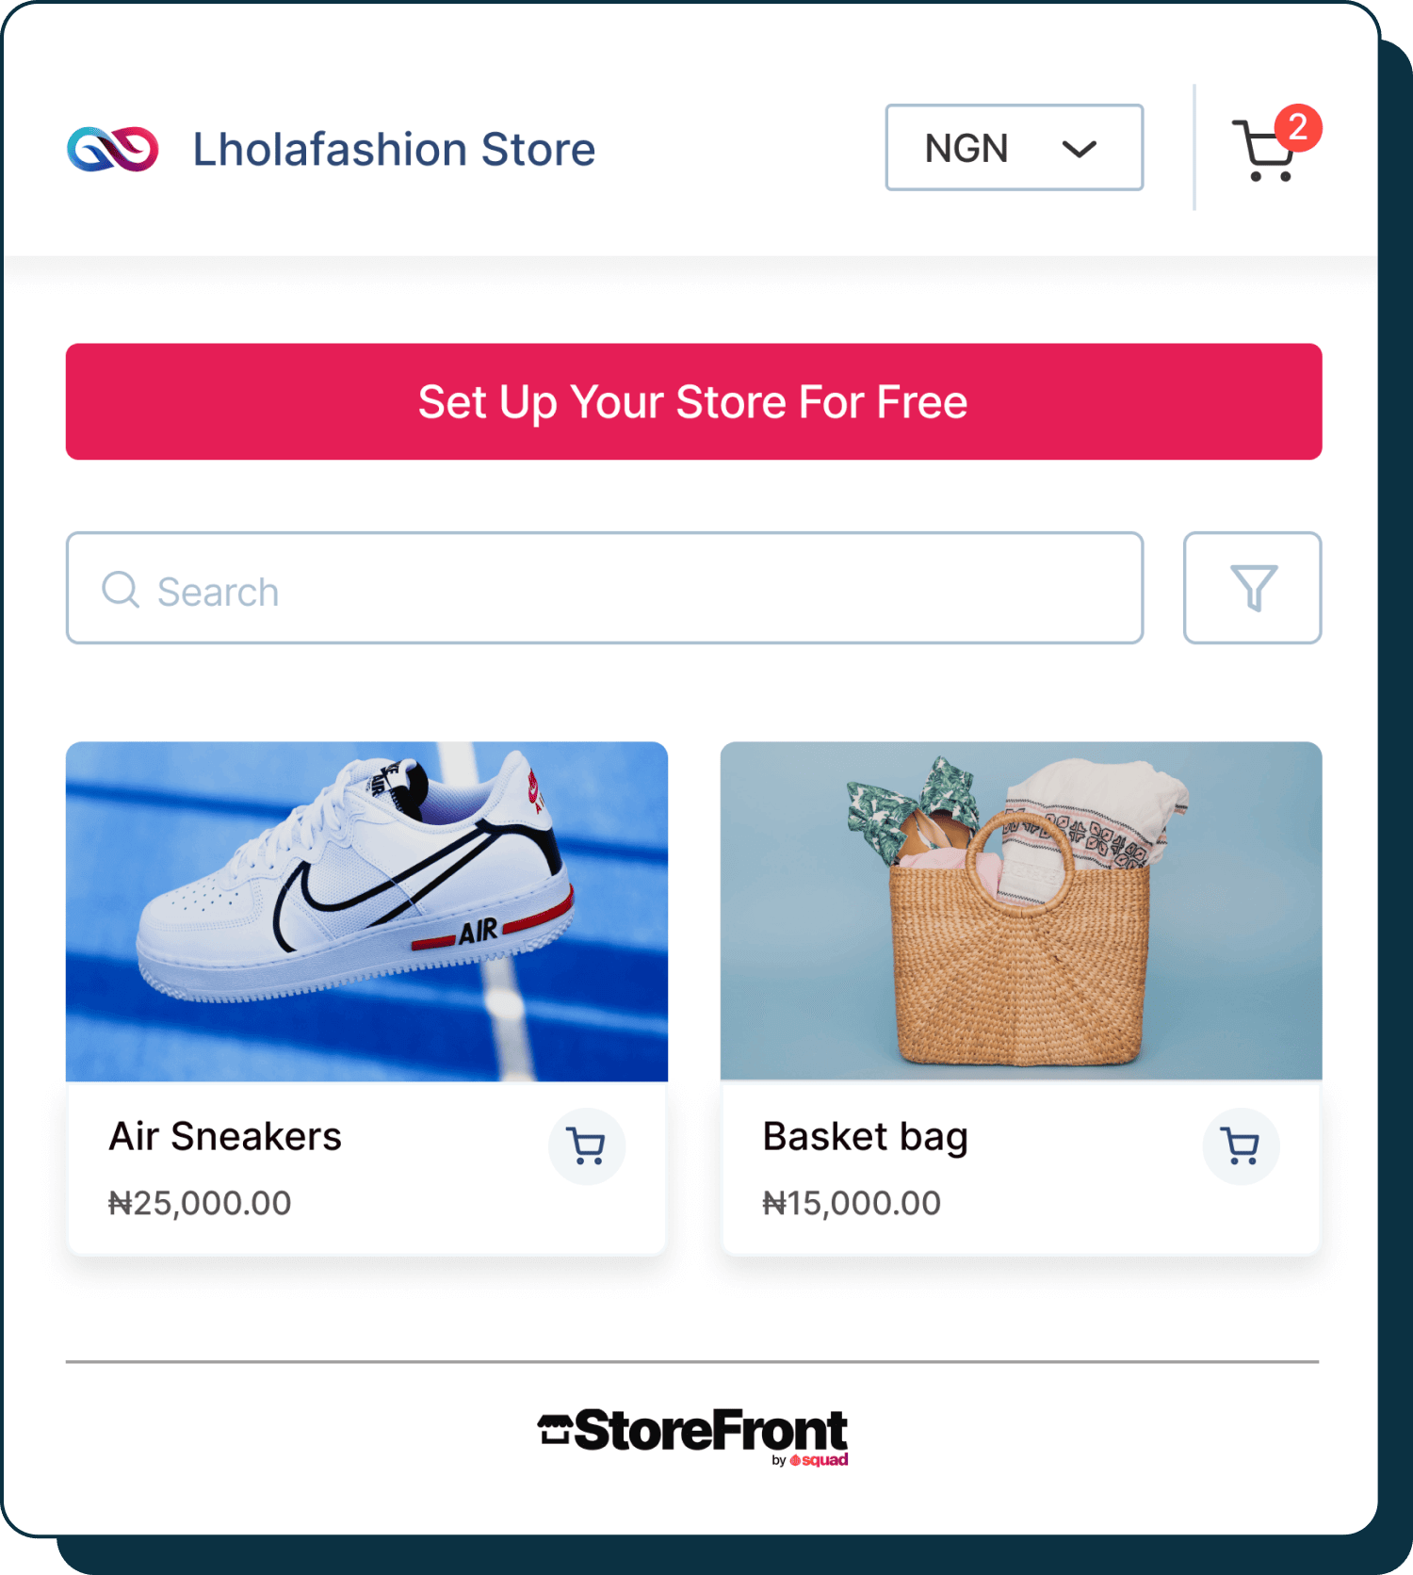Click the Lholafashion infinity logo
This screenshot has width=1413, height=1575.
pos(113,149)
